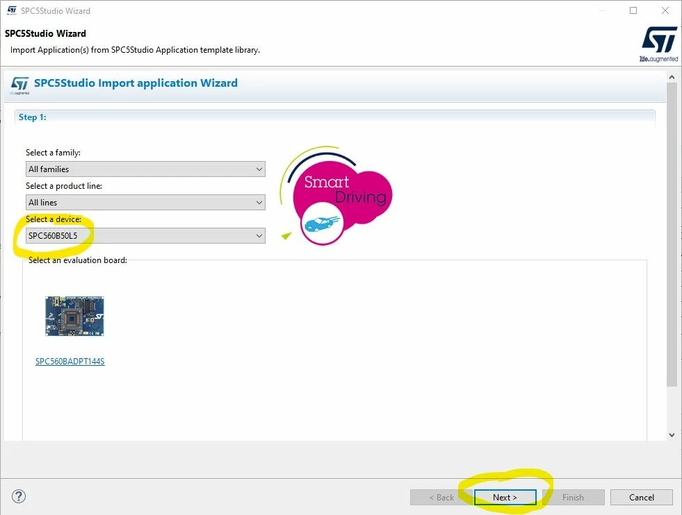
Task: Click the scroll down arrow of the wizard scrollbar
Action: tap(672, 434)
